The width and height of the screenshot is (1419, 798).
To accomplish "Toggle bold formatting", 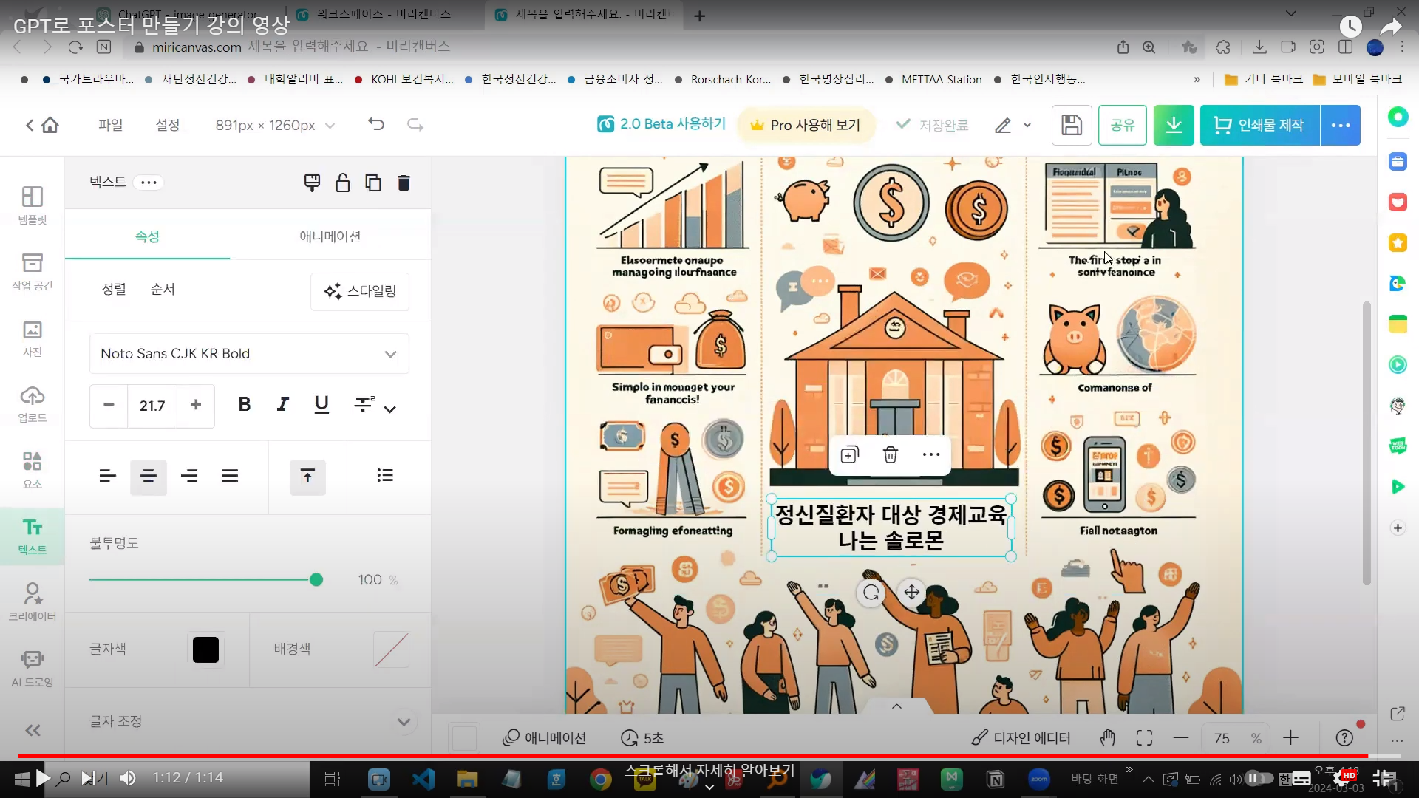I will 245,404.
